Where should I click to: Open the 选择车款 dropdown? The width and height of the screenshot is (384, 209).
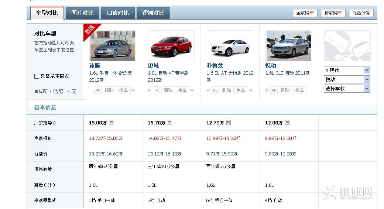[347, 89]
